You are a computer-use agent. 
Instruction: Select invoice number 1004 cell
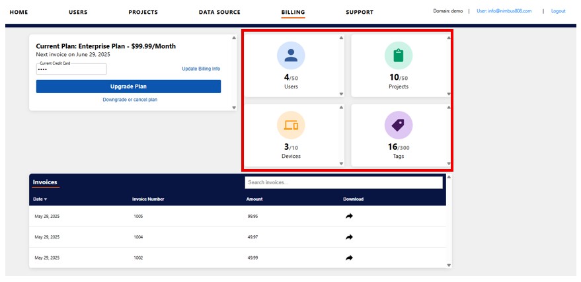(138, 237)
